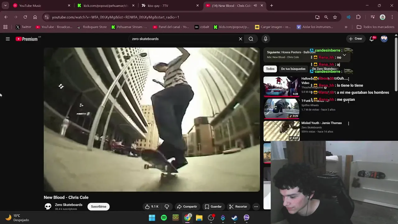Expand the hidden bookmarks overflow chevron

point(346,27)
